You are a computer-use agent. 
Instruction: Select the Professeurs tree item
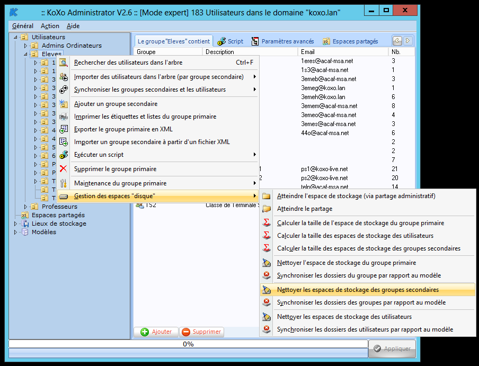tap(59, 207)
